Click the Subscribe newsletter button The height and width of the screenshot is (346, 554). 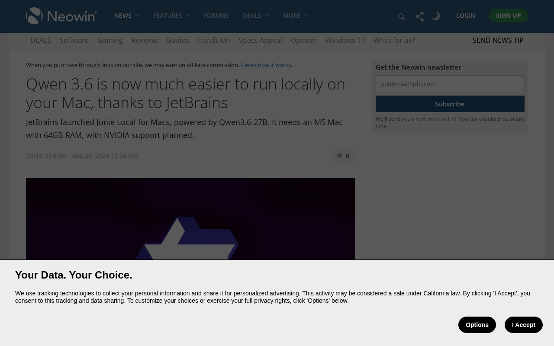coord(450,104)
